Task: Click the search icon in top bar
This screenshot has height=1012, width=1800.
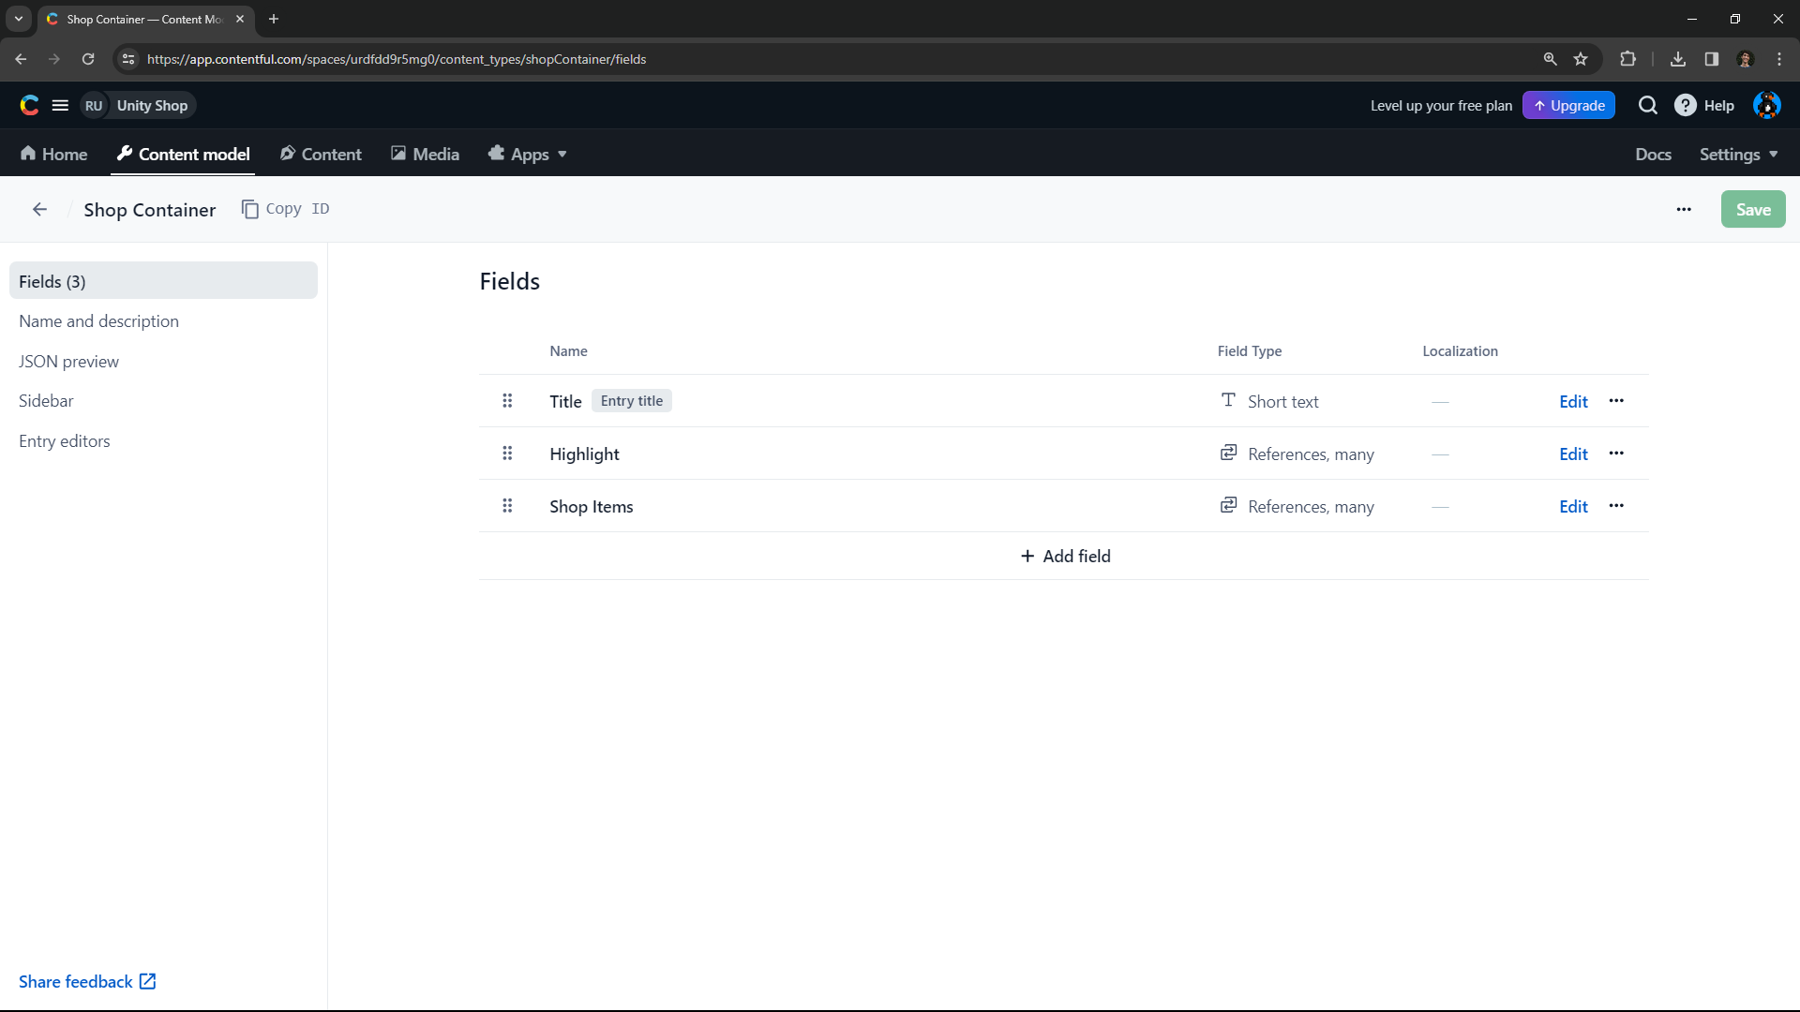Action: [x=1648, y=105]
